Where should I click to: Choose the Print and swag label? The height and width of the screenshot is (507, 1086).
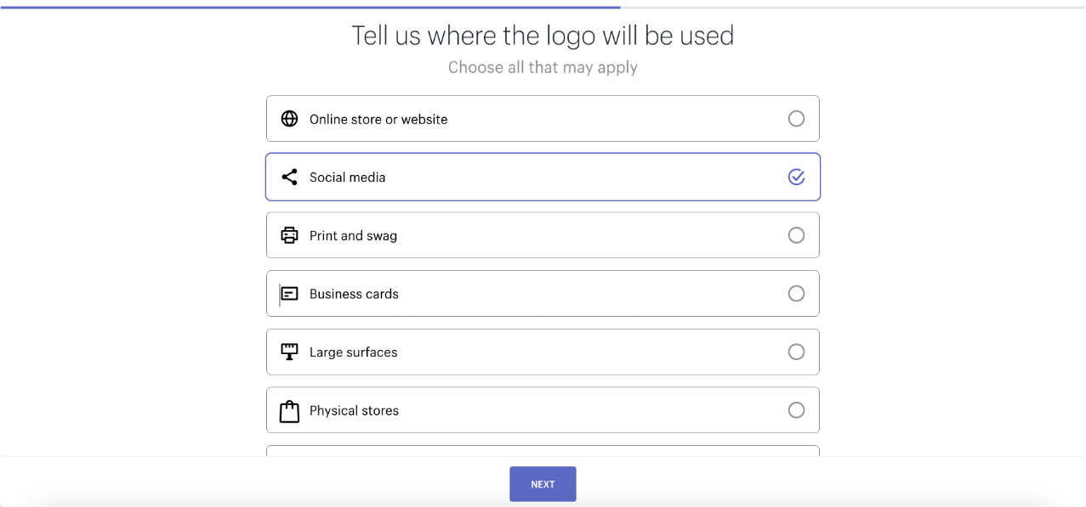point(353,236)
